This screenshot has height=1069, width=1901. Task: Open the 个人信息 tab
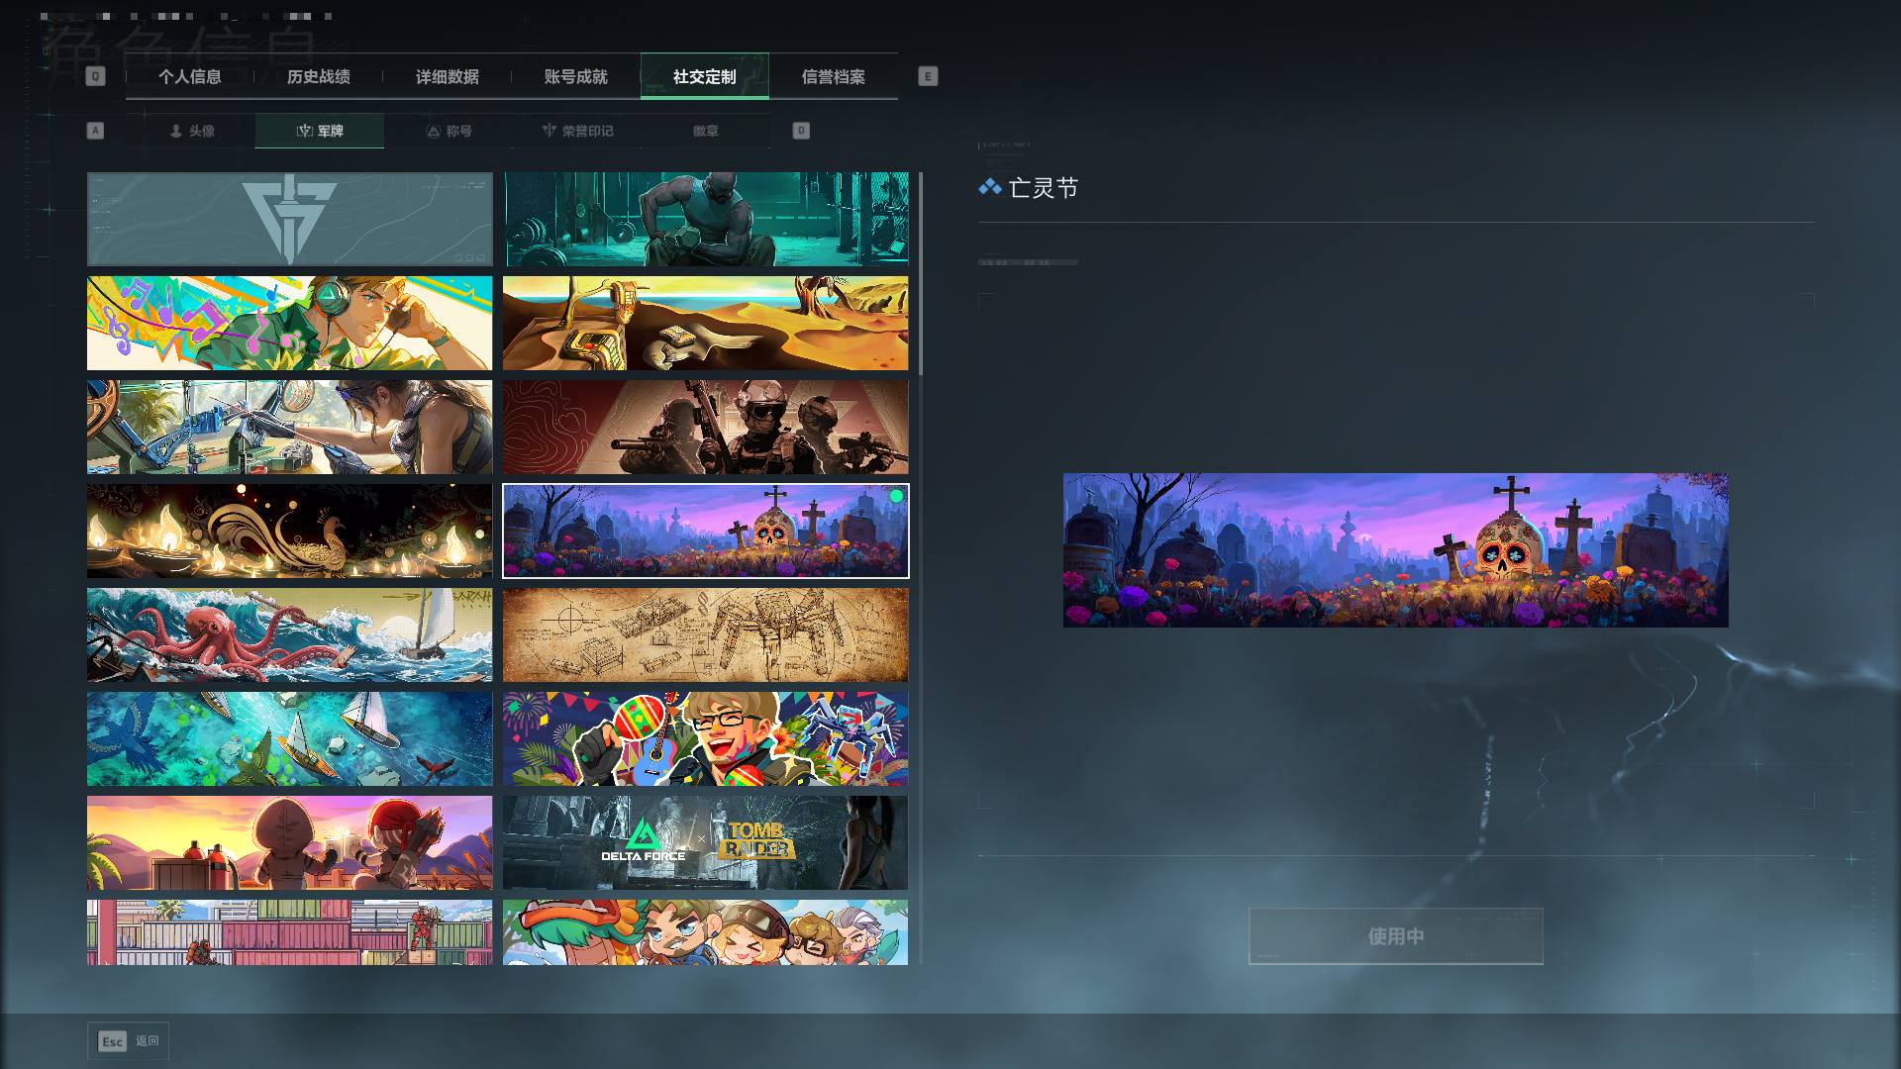click(190, 76)
